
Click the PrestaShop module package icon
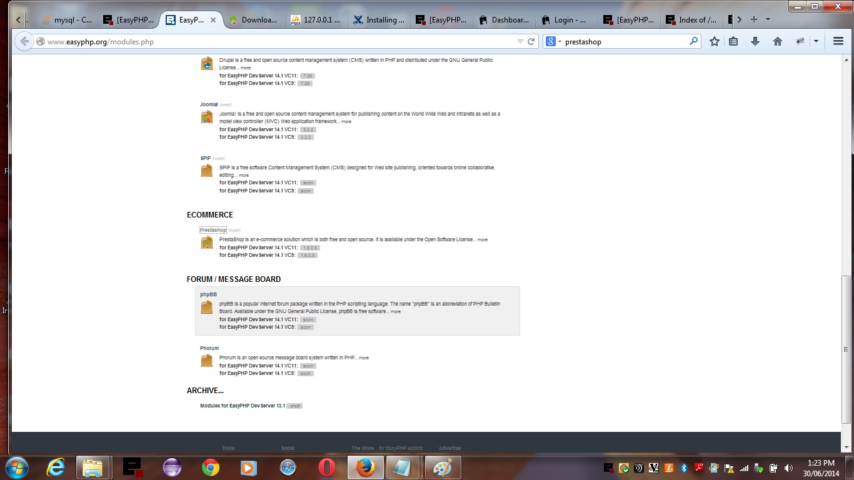click(207, 242)
